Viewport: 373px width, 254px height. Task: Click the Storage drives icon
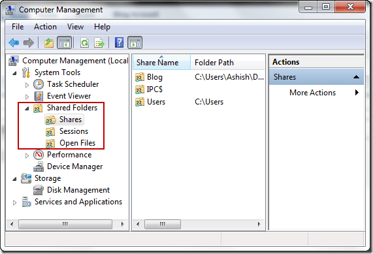point(26,178)
